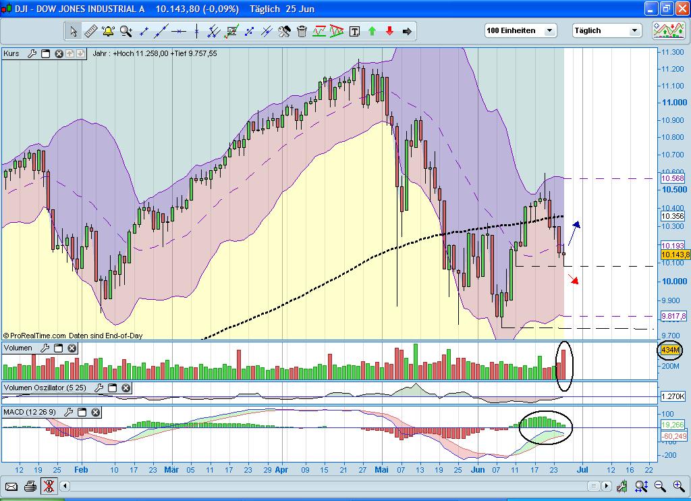
Task: Click the 10.193 price label
Action: (x=673, y=246)
